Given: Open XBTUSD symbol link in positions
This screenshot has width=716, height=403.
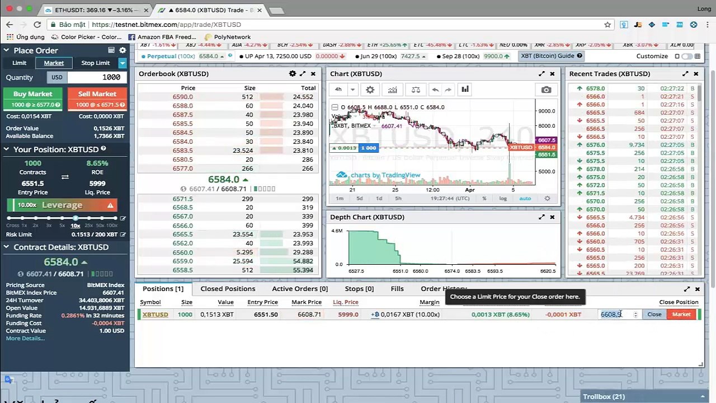Looking at the screenshot, I should (155, 315).
